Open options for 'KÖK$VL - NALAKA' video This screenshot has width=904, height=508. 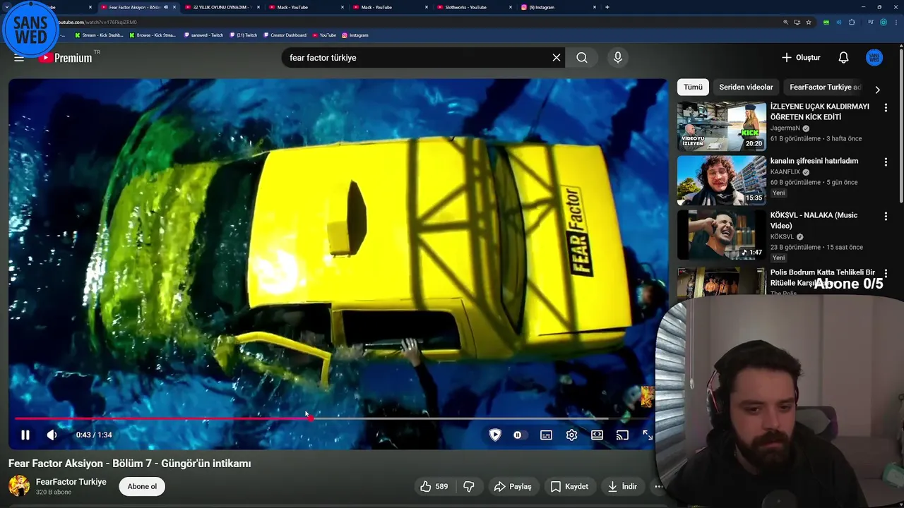886,217
